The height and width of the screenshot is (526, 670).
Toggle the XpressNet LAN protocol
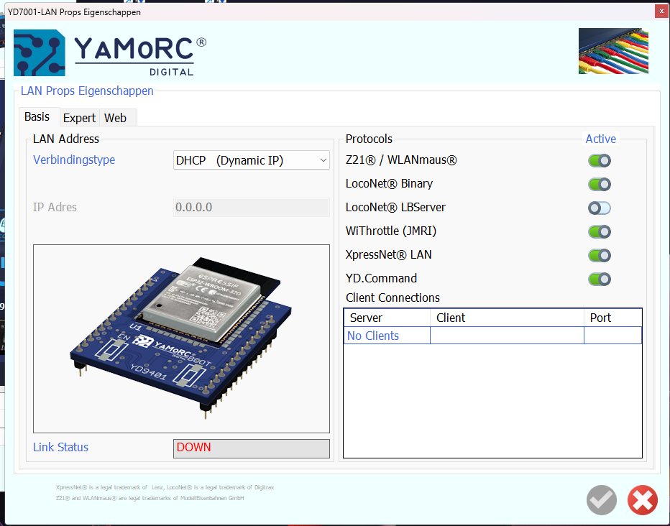click(x=600, y=255)
